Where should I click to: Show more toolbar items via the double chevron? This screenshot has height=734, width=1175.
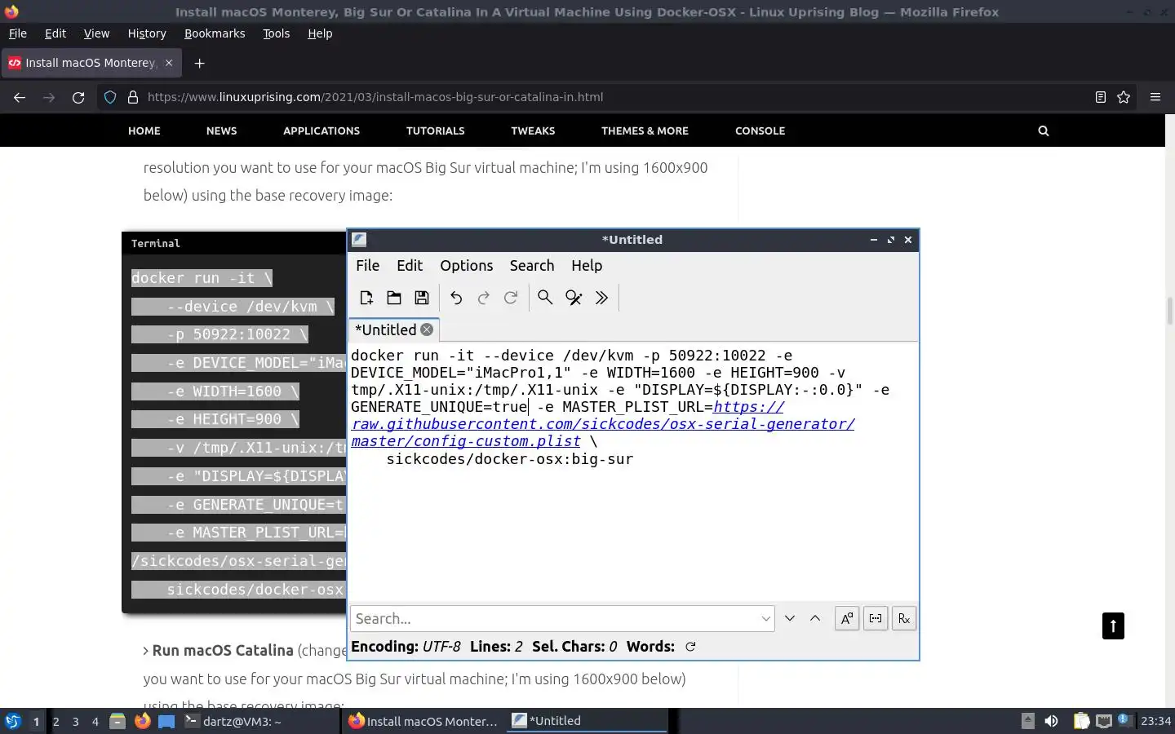pyautogui.click(x=601, y=298)
